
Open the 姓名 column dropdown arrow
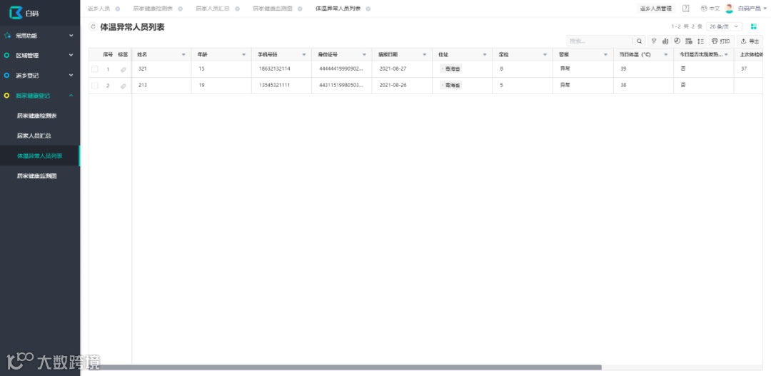(x=183, y=54)
